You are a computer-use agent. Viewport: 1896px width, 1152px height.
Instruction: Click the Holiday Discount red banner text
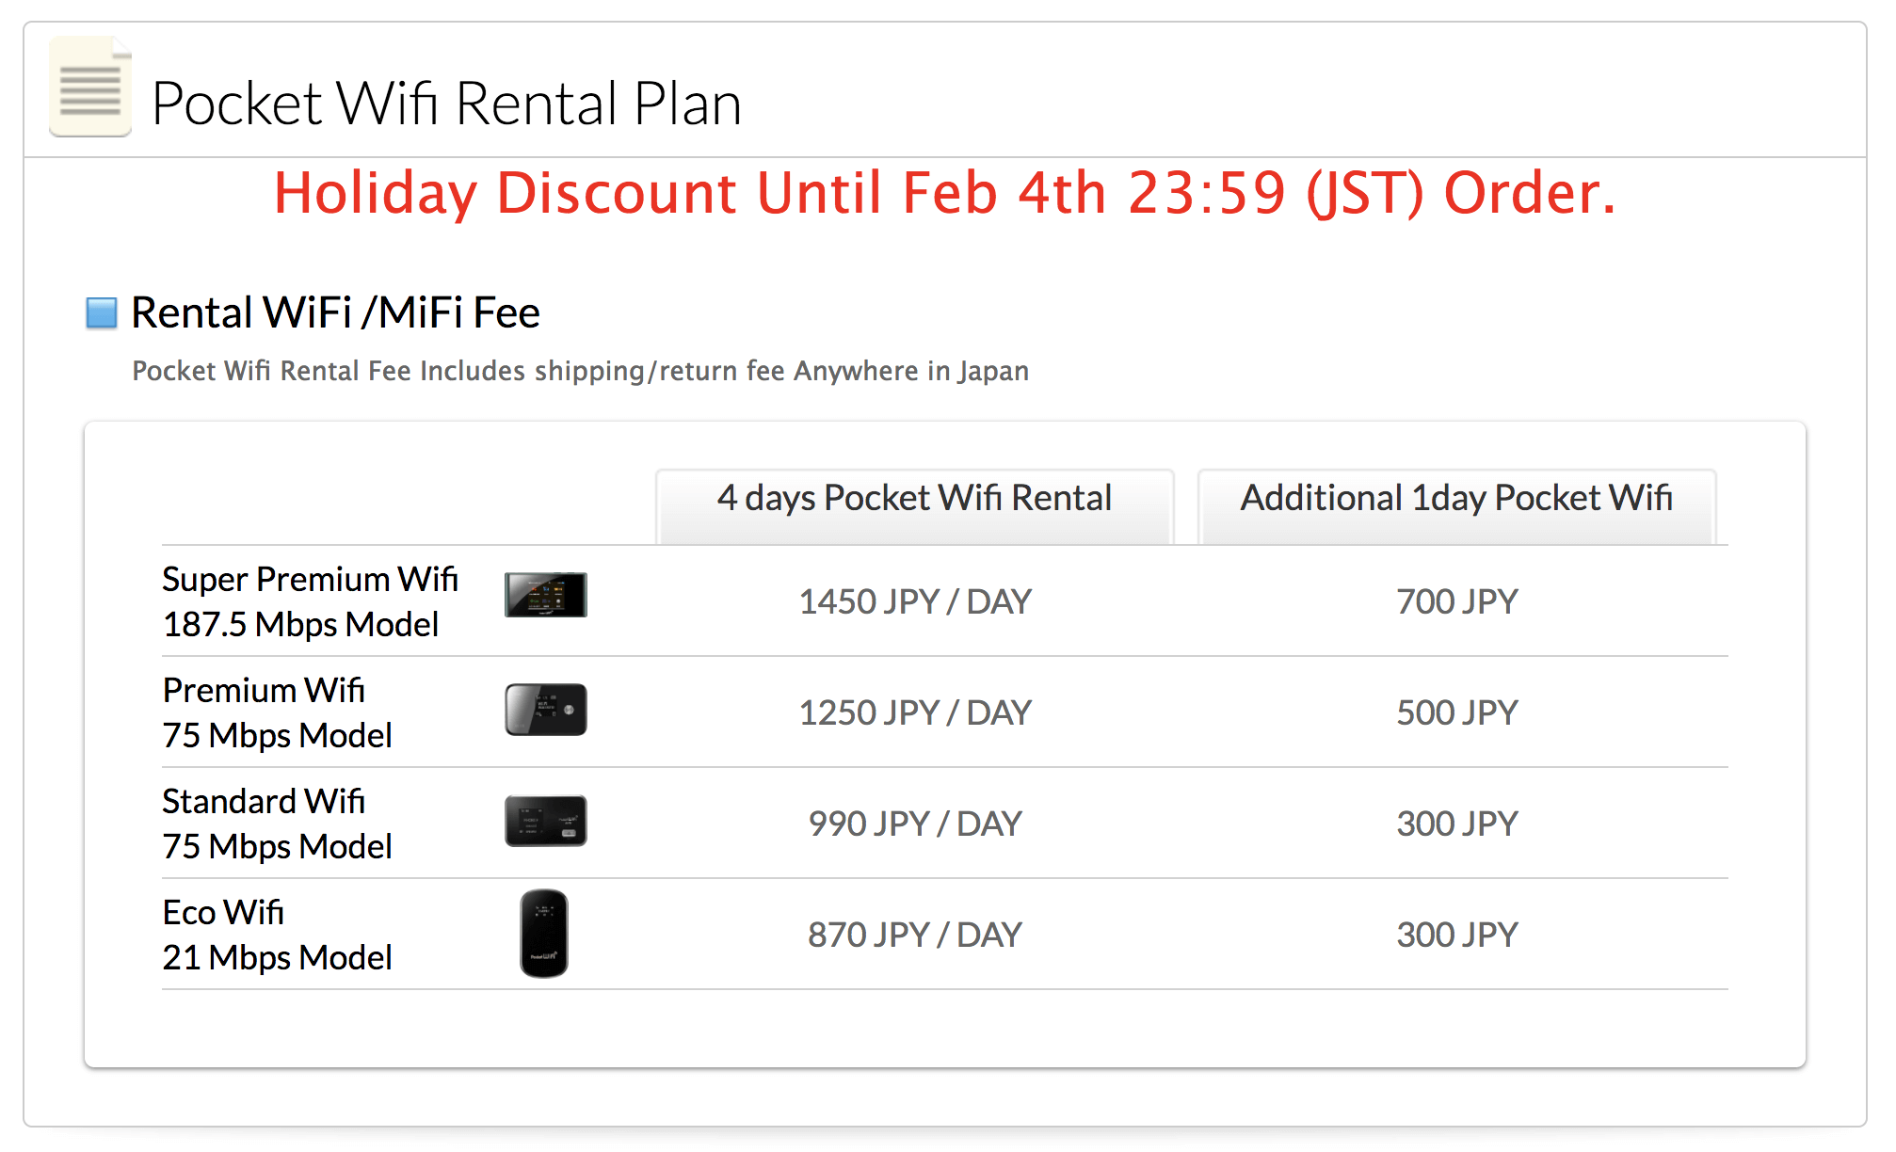[945, 193]
